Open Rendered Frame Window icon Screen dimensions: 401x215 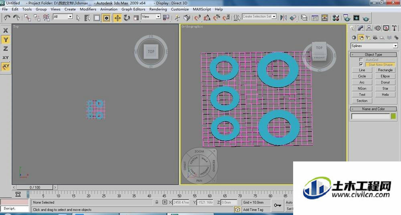coord(356,18)
